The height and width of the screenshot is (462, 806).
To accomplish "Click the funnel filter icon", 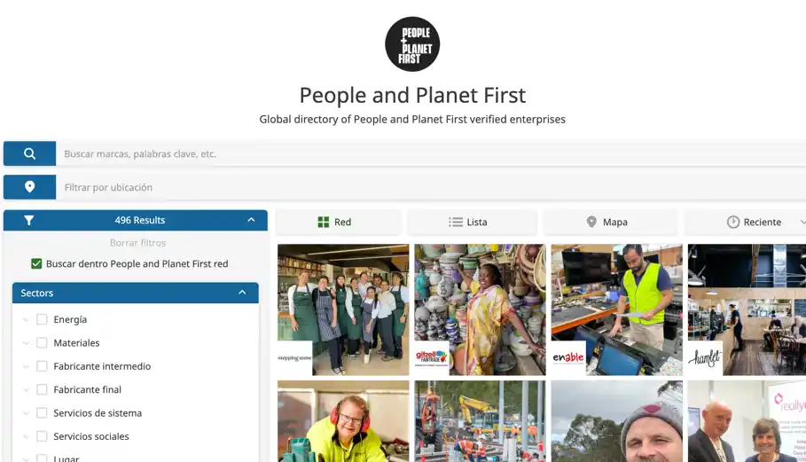I will [28, 221].
